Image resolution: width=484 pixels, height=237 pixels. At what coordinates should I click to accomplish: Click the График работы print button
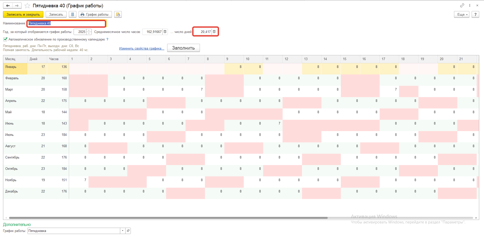(95, 15)
